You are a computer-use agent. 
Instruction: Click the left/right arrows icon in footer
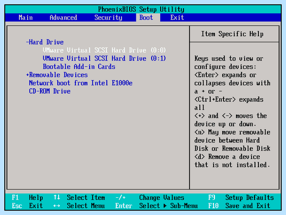pyautogui.click(x=57, y=206)
